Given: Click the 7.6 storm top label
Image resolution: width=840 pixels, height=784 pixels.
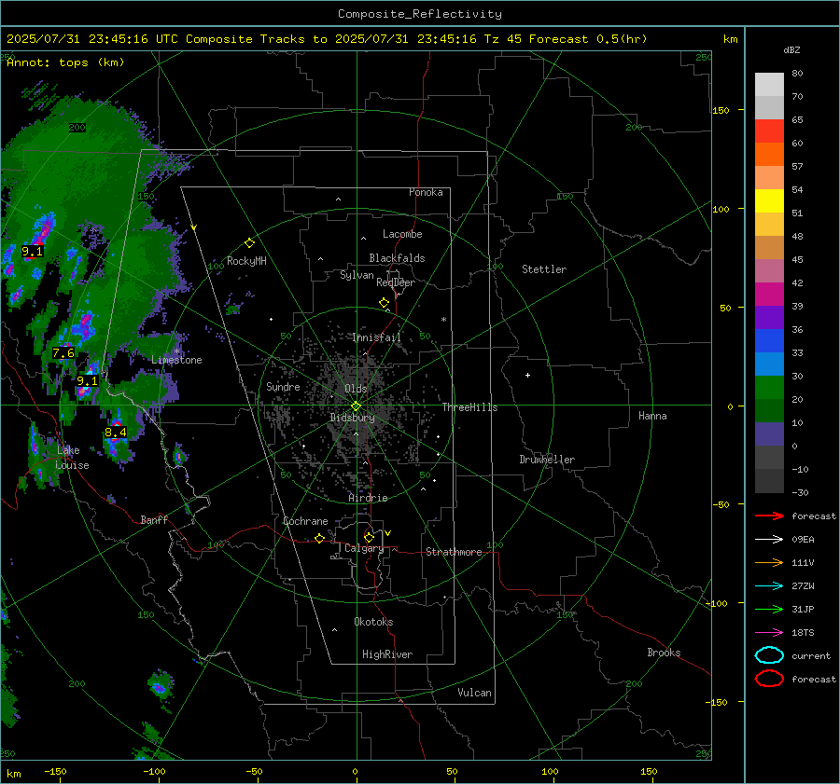Looking at the screenshot, I should pyautogui.click(x=63, y=353).
